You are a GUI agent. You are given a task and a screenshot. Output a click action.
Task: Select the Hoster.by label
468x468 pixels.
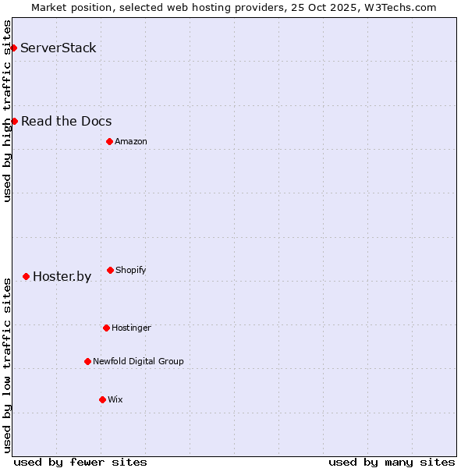point(62,276)
